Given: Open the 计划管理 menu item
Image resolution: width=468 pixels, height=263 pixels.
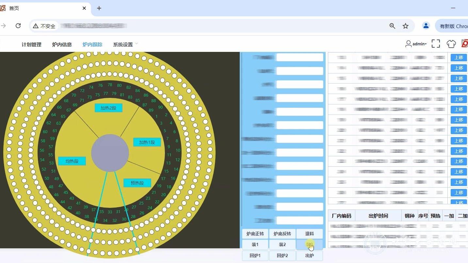Looking at the screenshot, I should 31,45.
